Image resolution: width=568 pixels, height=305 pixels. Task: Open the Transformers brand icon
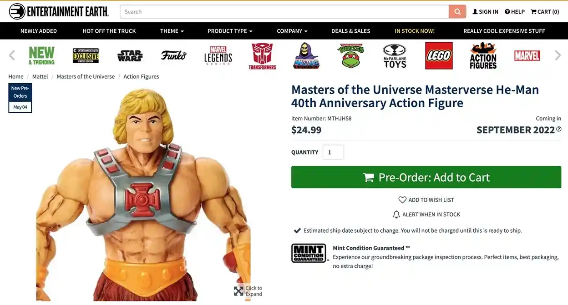(x=262, y=55)
